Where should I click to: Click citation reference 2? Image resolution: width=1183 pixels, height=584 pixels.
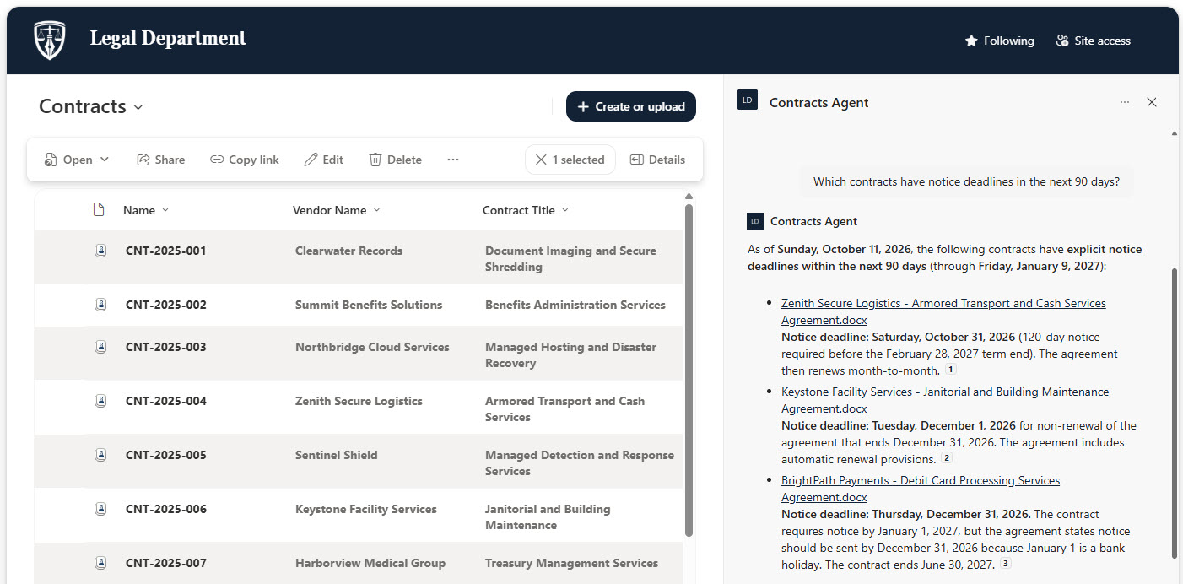[x=947, y=458]
